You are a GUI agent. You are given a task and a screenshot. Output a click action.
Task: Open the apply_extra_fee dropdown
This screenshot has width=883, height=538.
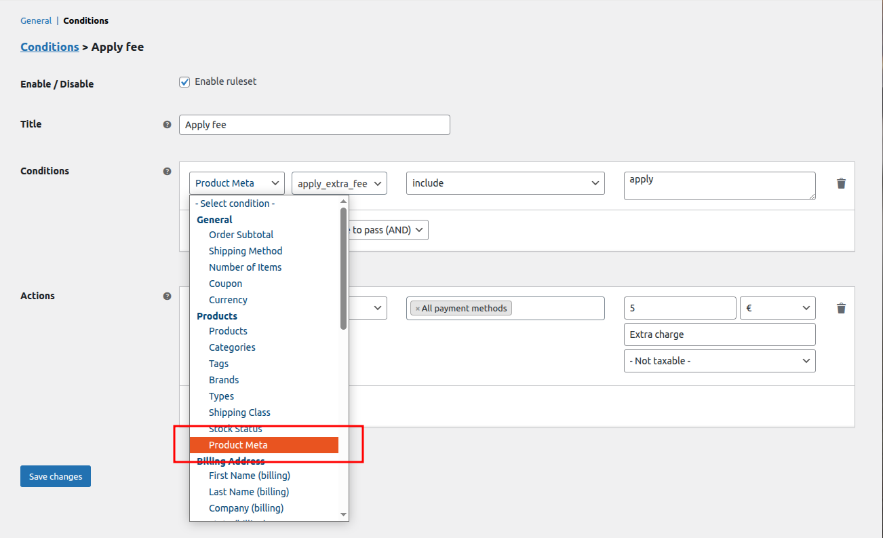pos(339,183)
